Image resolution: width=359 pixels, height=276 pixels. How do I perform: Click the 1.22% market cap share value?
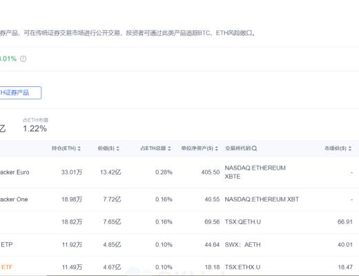click(35, 128)
